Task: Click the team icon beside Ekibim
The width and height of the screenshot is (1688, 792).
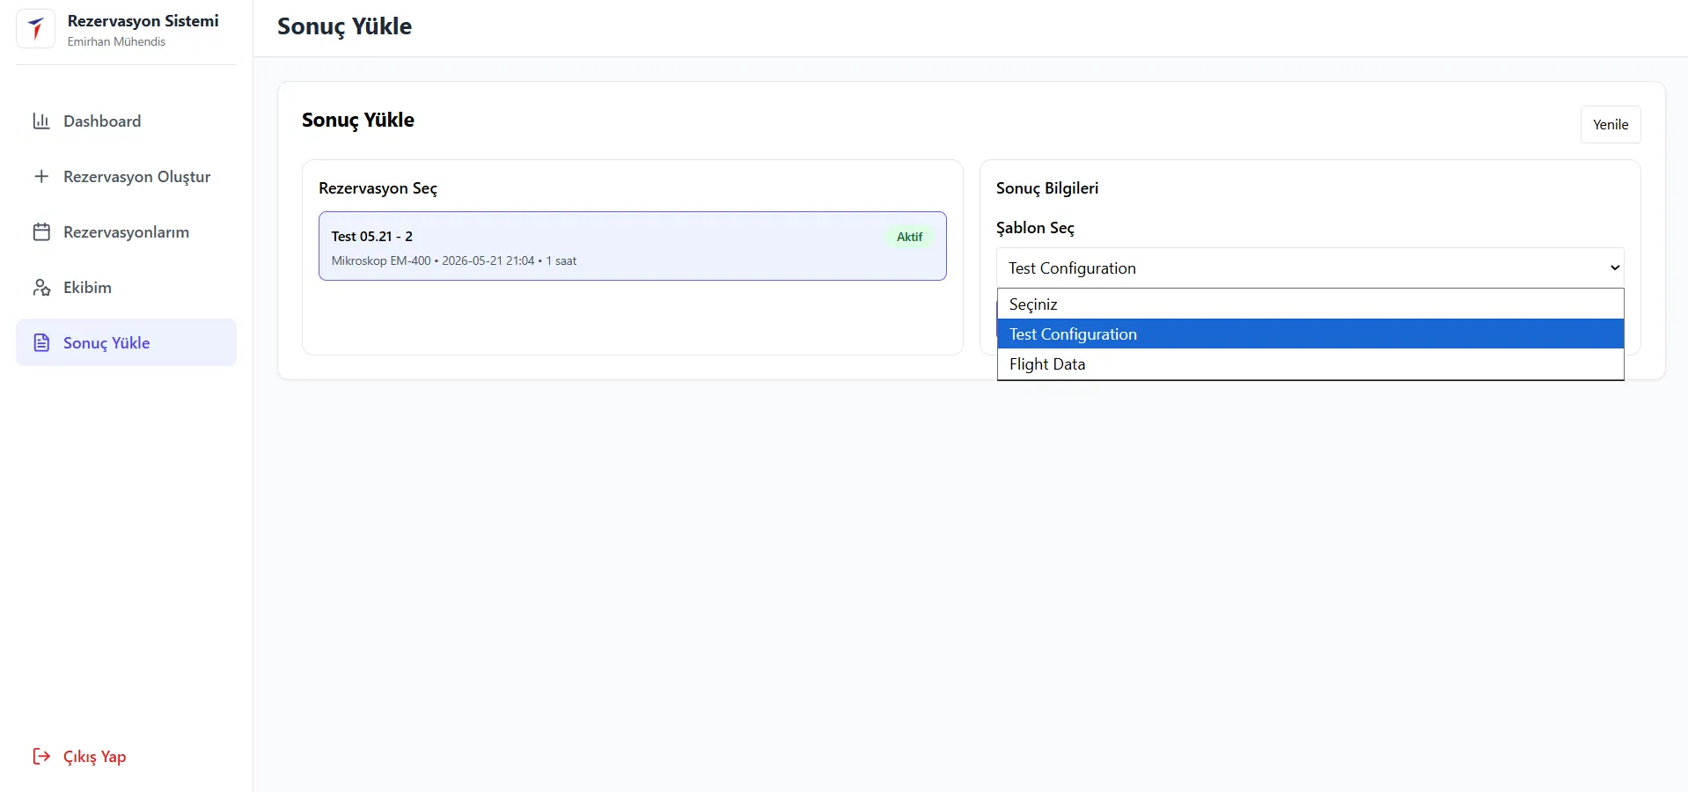Action: coord(41,288)
